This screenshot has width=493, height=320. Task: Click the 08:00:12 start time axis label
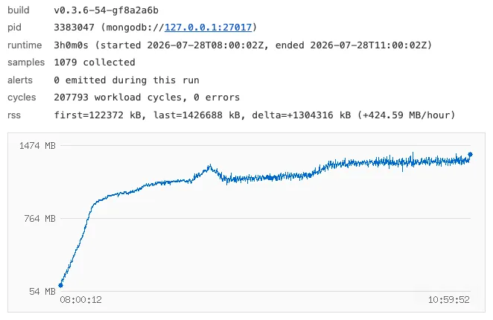pyautogui.click(x=81, y=300)
